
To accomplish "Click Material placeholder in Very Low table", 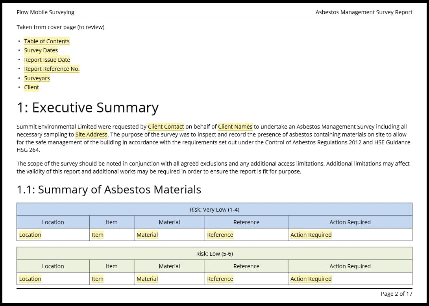I will coord(147,235).
